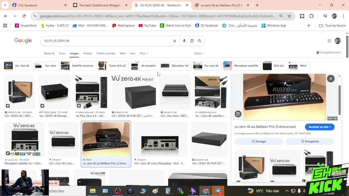349x196 pixels.
Task: Select the Dvb s2x filter chip
Action: [x=275, y=66]
